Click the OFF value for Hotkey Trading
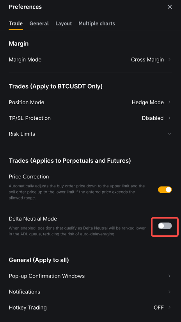This screenshot has width=181, height=322. coord(159,308)
